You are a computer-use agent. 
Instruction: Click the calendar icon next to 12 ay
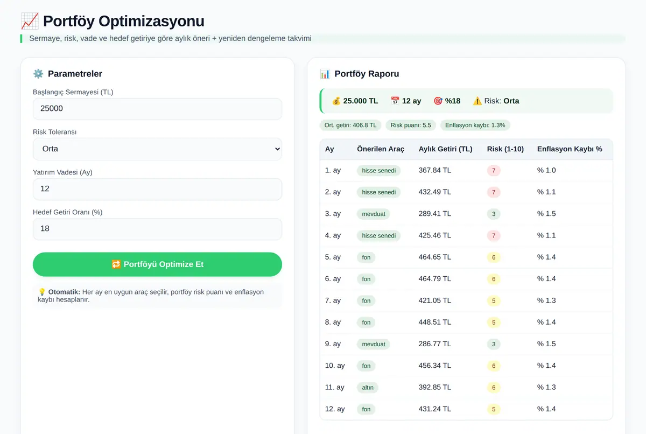[395, 101]
